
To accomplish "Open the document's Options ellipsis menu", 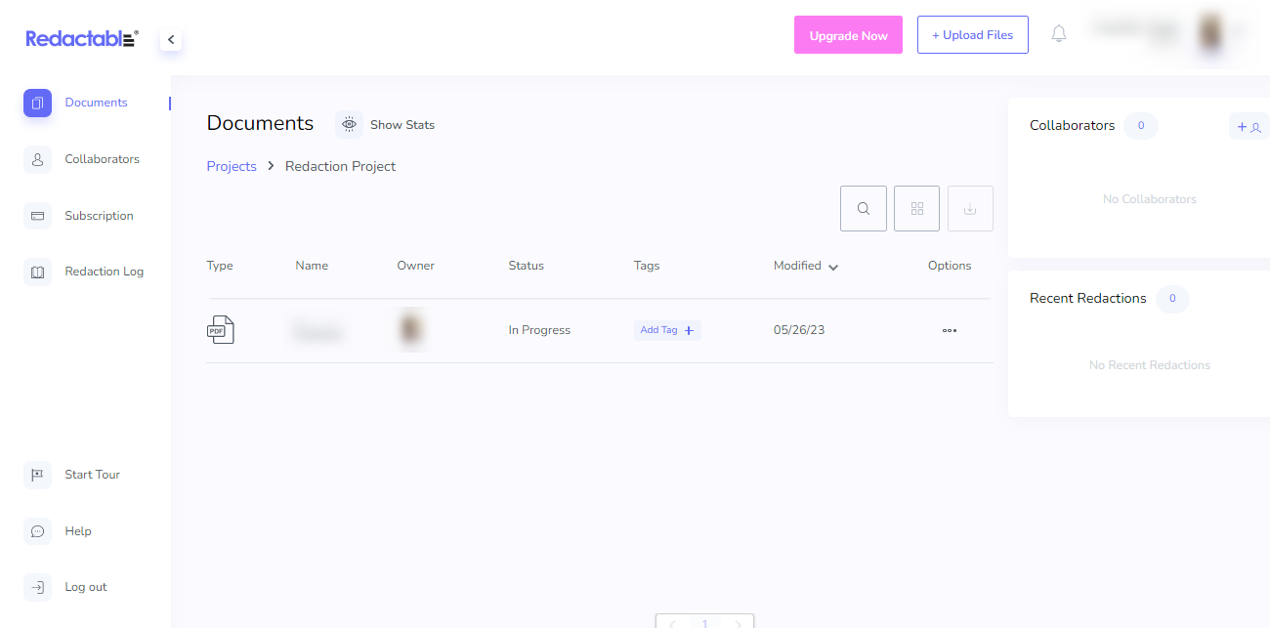I will point(949,330).
